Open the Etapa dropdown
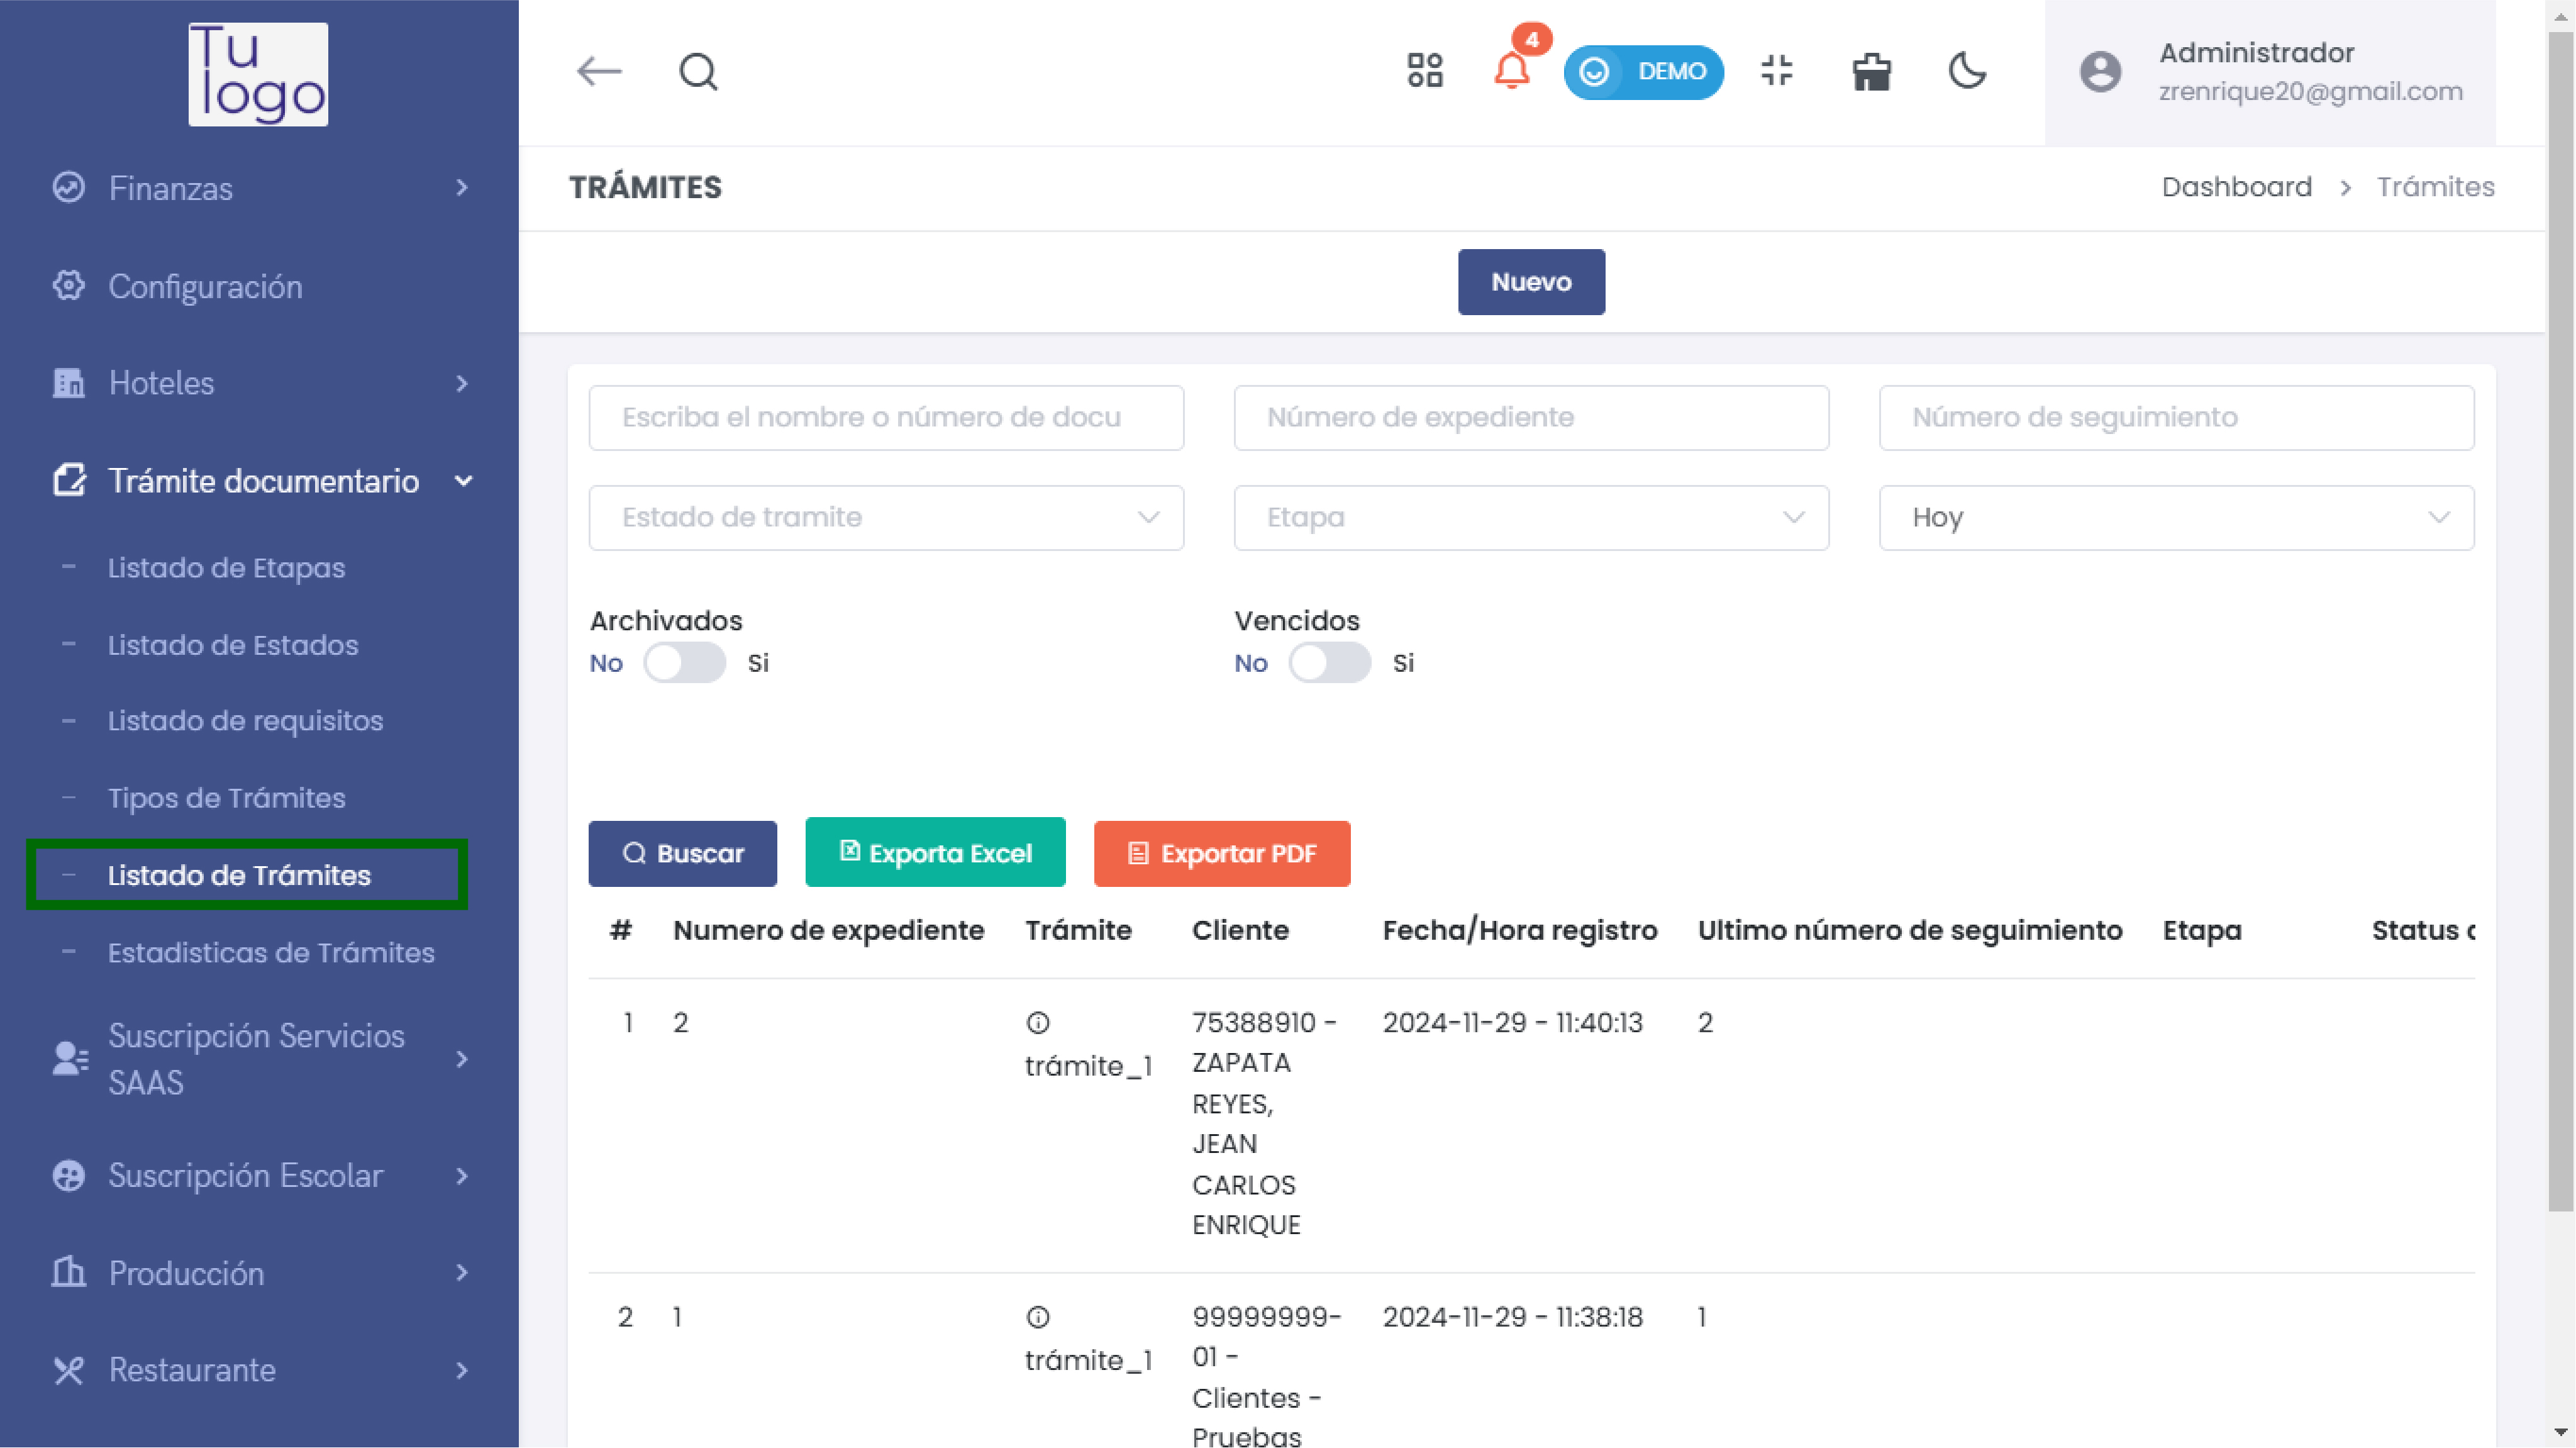This screenshot has height=1448, width=2576. [x=1531, y=518]
